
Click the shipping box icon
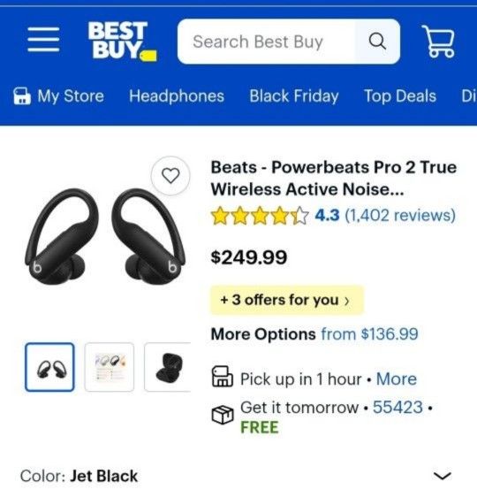tap(223, 414)
